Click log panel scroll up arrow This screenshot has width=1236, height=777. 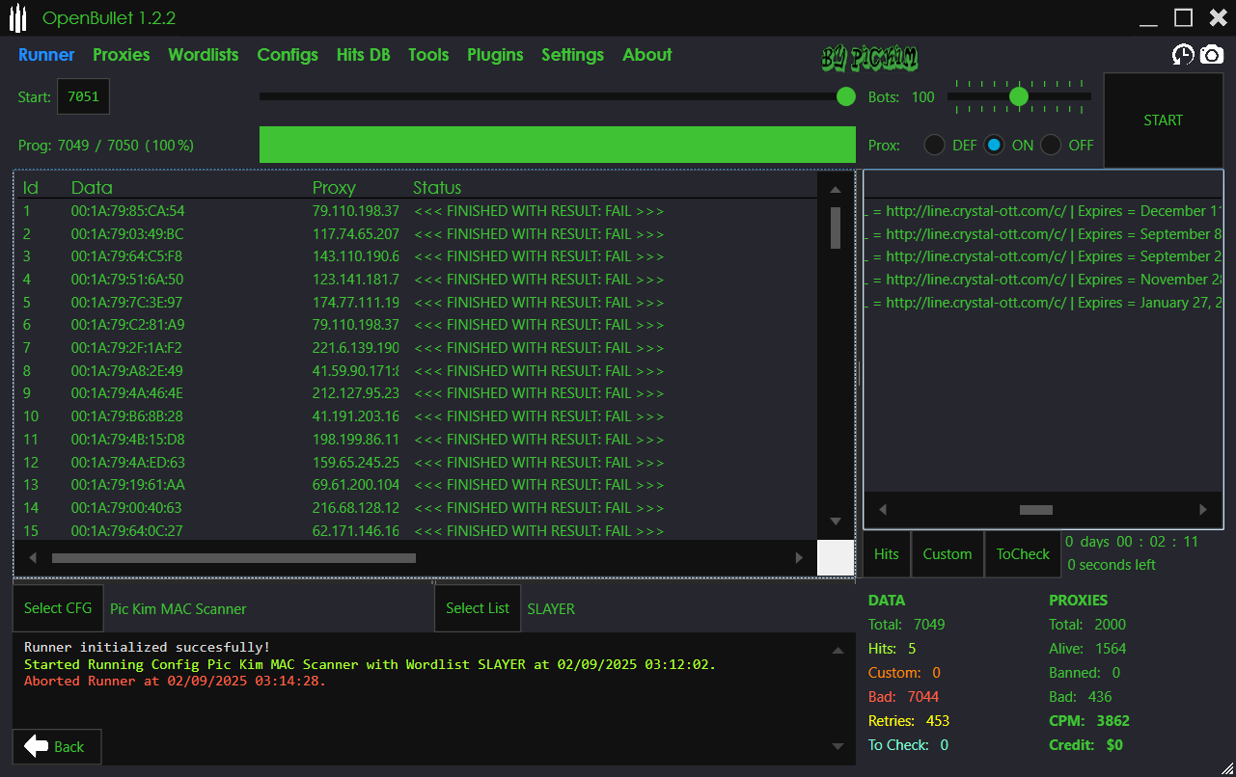838,650
